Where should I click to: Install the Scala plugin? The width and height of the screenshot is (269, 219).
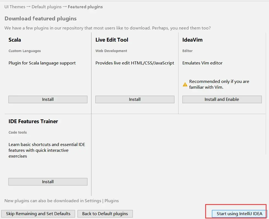coord(48,99)
